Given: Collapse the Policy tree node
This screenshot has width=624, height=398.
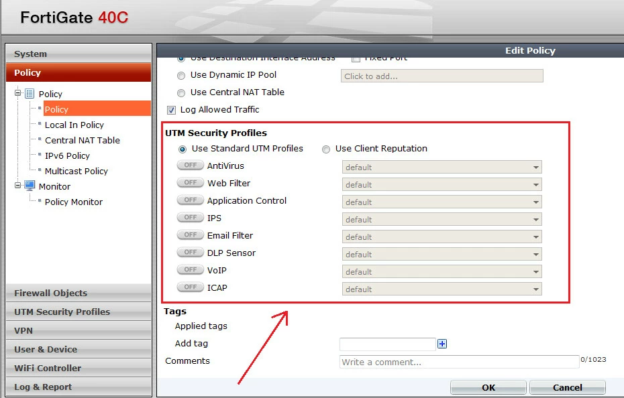Looking at the screenshot, I should click(17, 93).
